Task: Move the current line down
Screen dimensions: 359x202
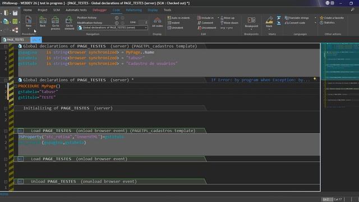Action: 229,22
